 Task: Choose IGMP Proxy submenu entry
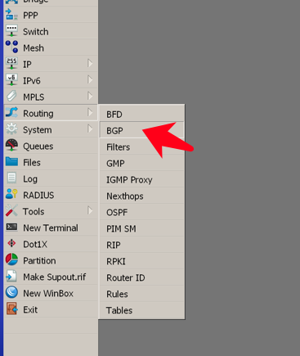pyautogui.click(x=141, y=180)
